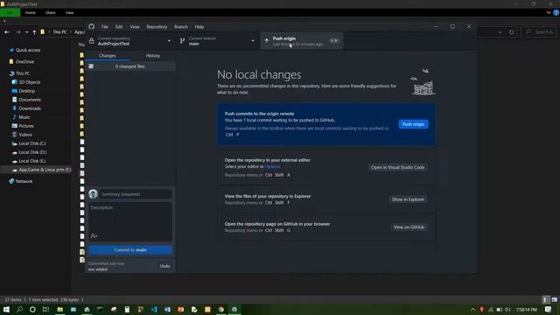Open notification center icon
This screenshot has width=560, height=315.
click(x=549, y=309)
